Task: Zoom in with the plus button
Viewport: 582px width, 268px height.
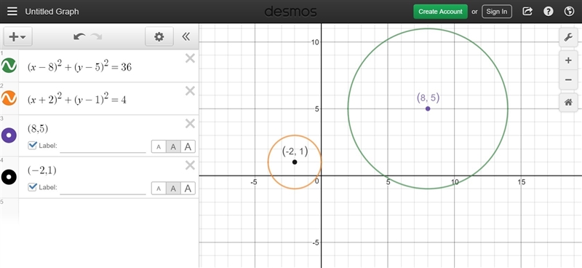Action: 568,60
